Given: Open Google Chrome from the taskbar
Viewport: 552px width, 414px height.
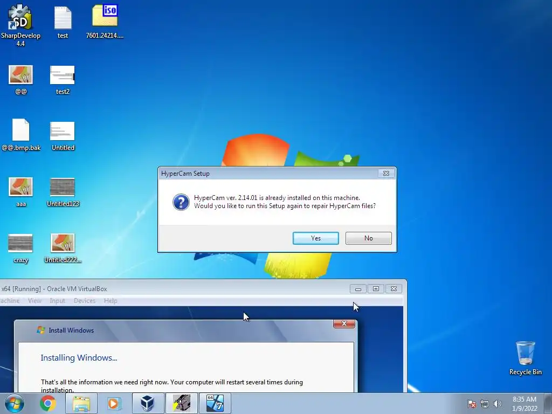Looking at the screenshot, I should (x=47, y=403).
